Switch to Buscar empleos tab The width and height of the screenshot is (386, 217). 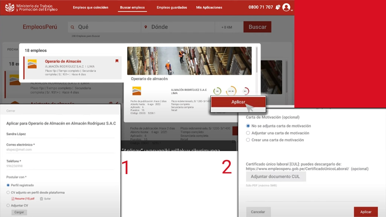(x=132, y=8)
